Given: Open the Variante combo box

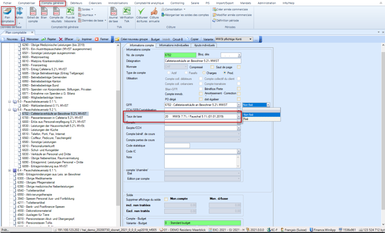Looking at the screenshot, I should tap(234, 39).
